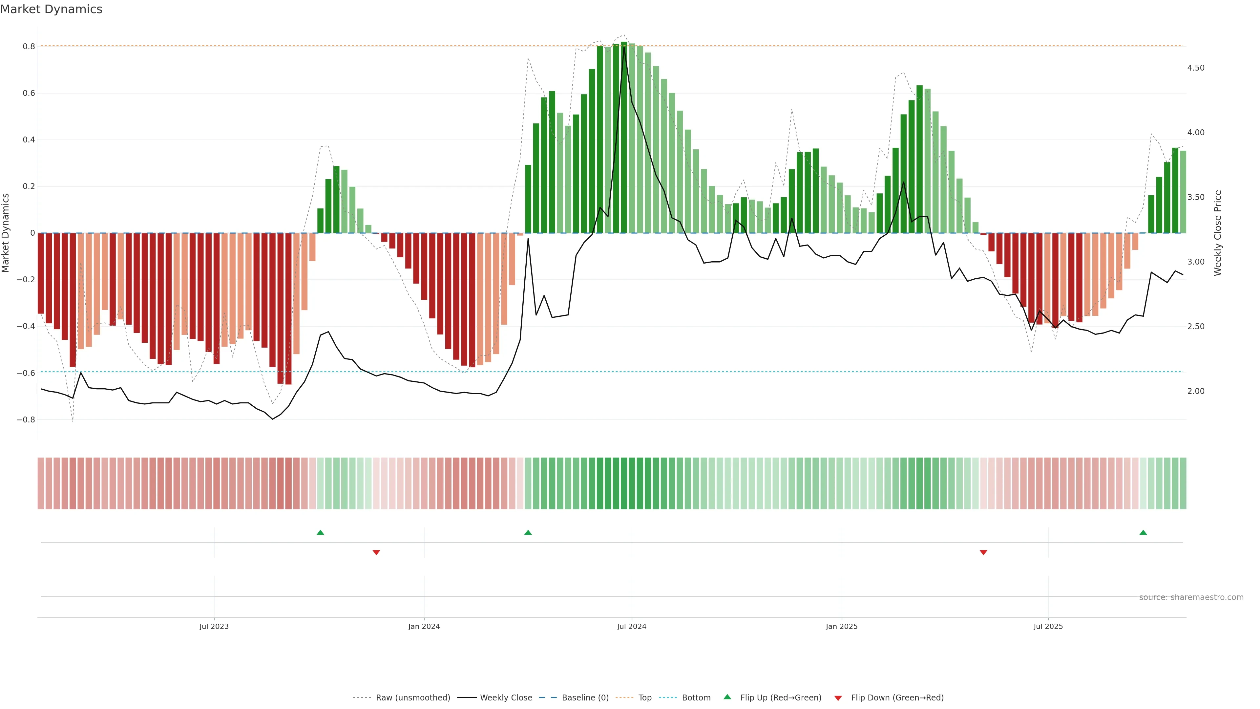1260x709 pixels.
Task: Click the Jan 2025 x-axis label
Action: 841,626
